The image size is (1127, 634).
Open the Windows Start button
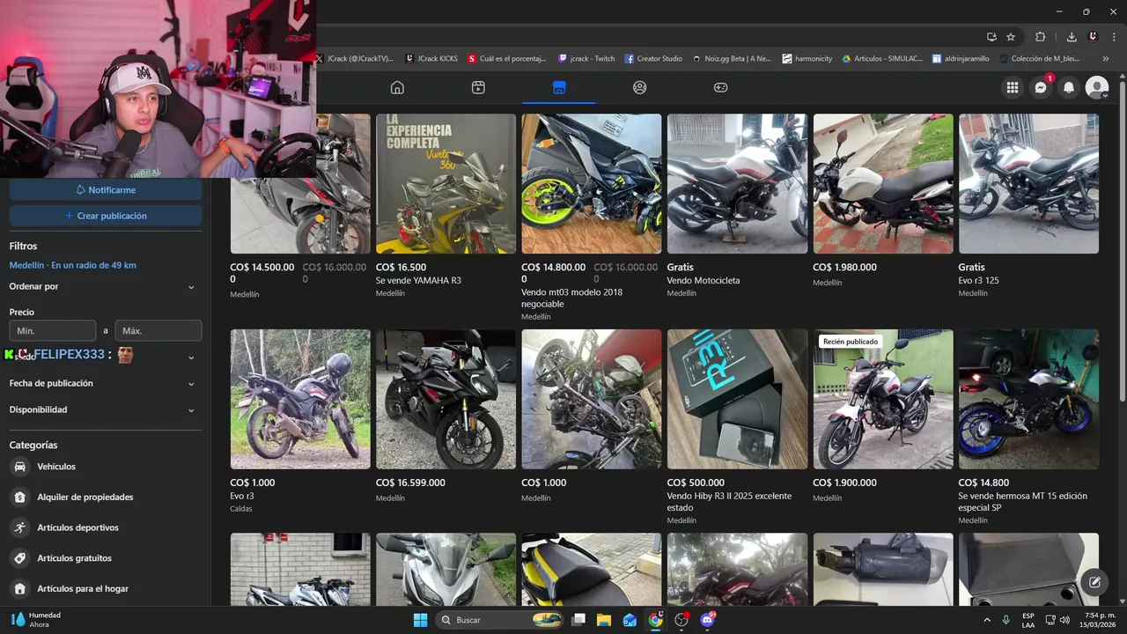pyautogui.click(x=420, y=620)
